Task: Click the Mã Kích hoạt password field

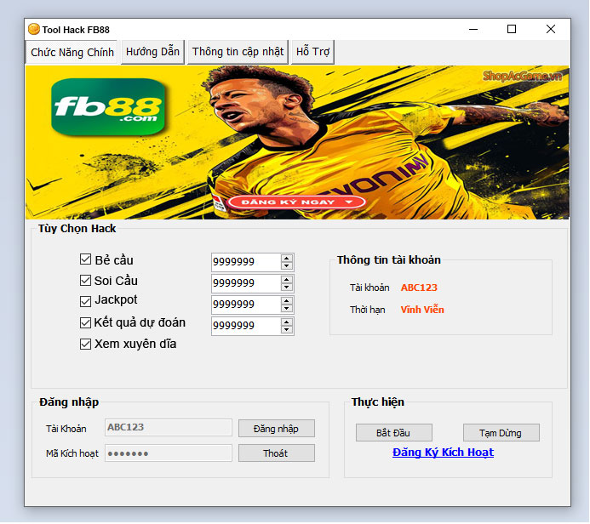Action: (x=169, y=453)
